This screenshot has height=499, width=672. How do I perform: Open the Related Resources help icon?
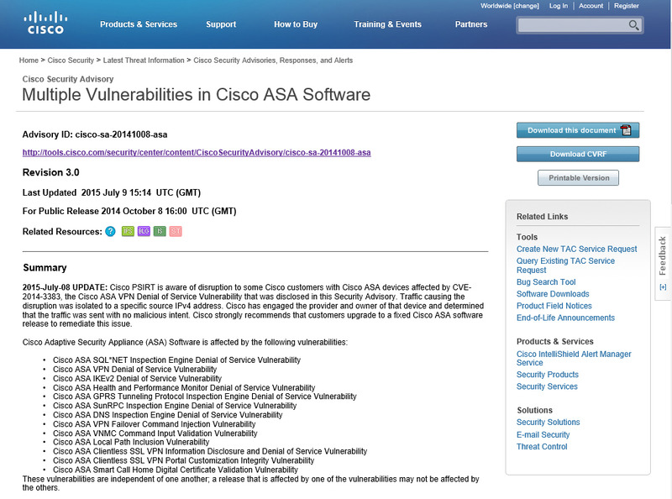point(110,231)
